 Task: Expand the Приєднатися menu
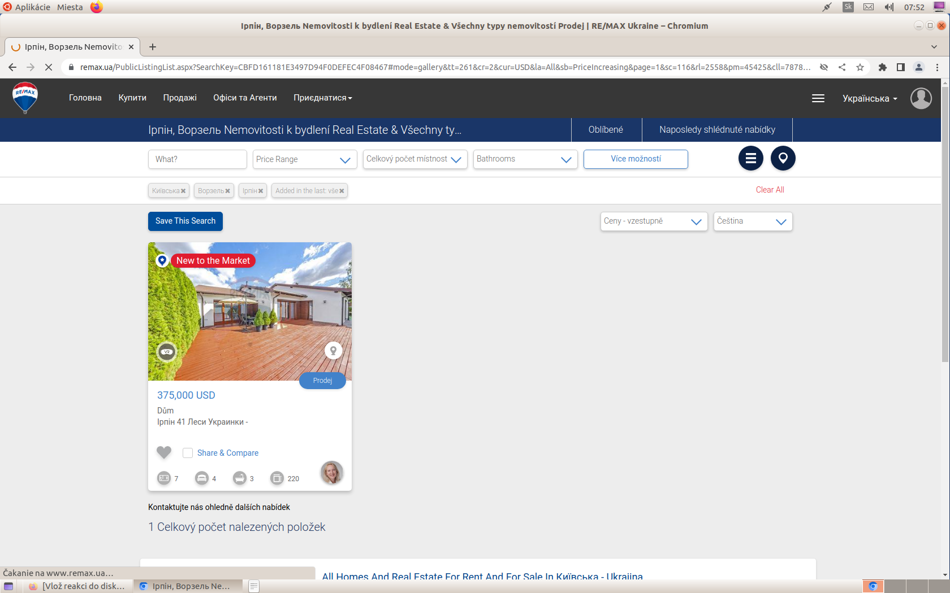point(322,98)
